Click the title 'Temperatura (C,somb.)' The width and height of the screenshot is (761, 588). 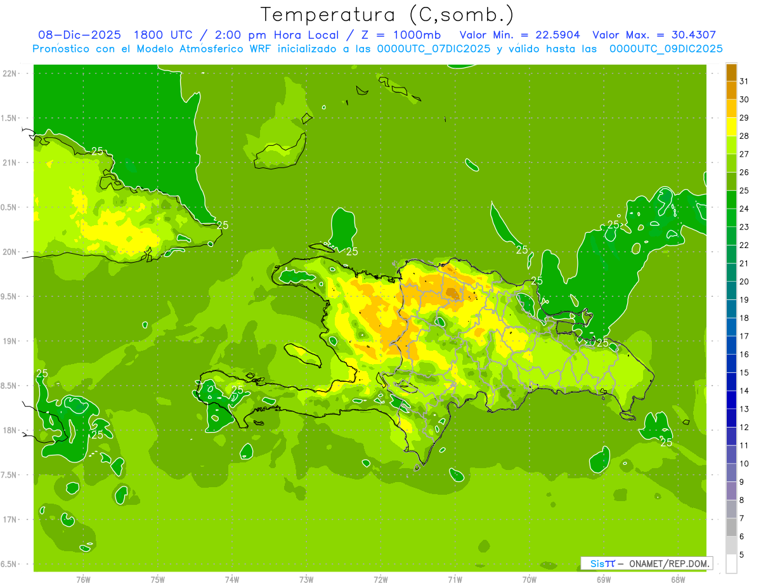click(x=387, y=15)
